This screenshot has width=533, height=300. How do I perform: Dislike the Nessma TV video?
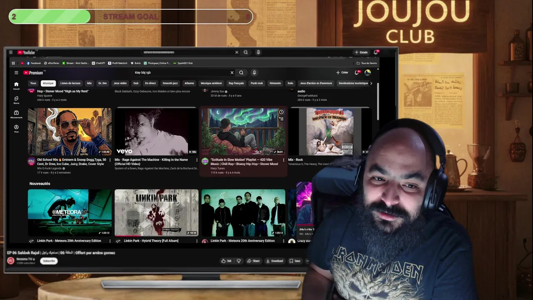[239, 261]
